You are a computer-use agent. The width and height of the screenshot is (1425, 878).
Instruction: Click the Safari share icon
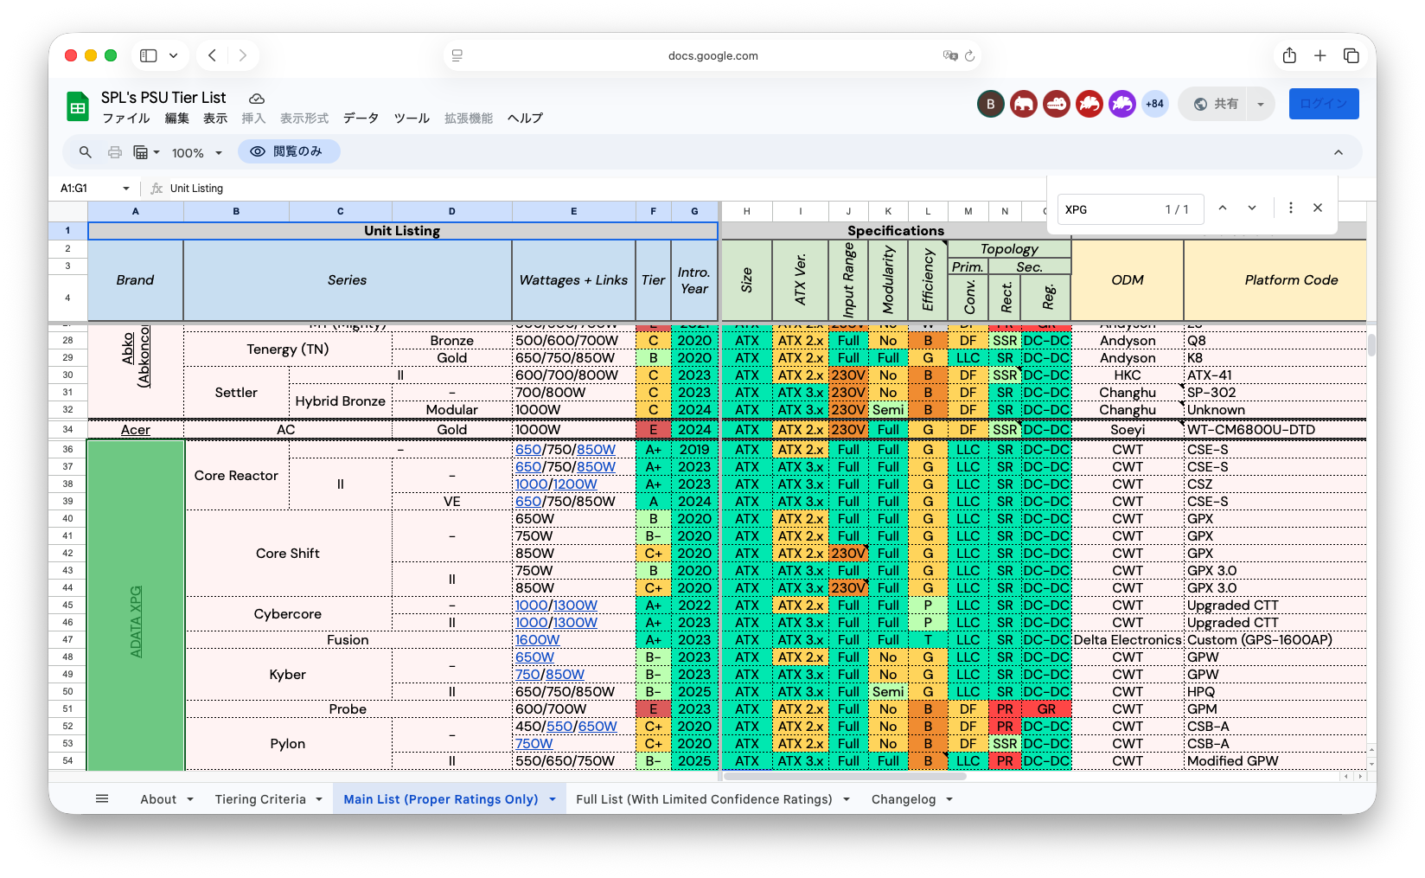point(1289,55)
